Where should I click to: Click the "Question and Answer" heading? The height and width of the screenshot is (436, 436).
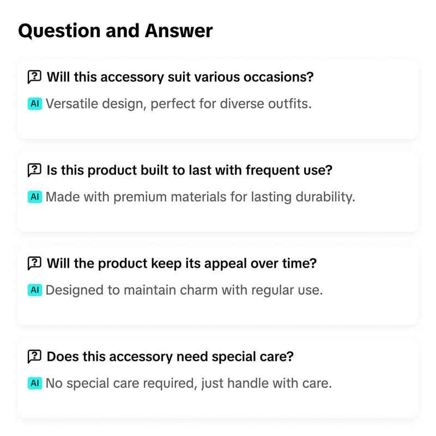115,31
